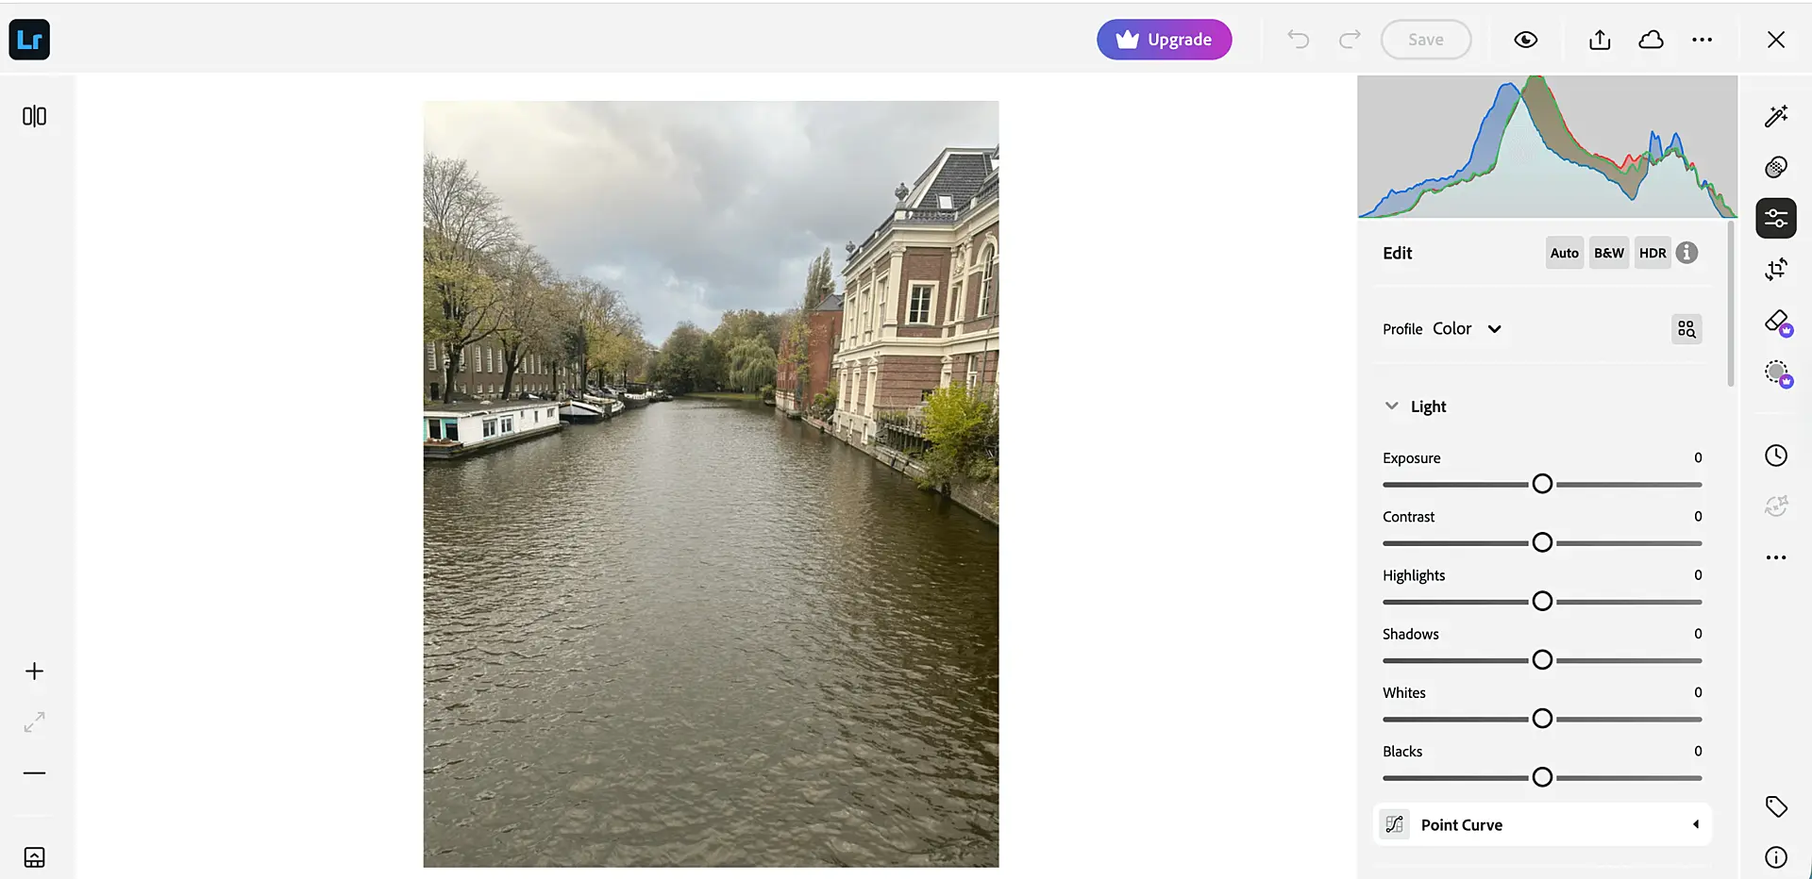Collapse the Light section
Screen dimensions: 1812x879
pos(1391,406)
